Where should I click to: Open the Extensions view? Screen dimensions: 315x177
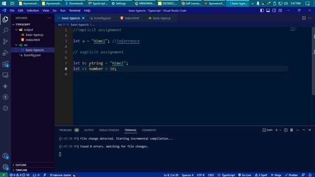(x=5, y=64)
